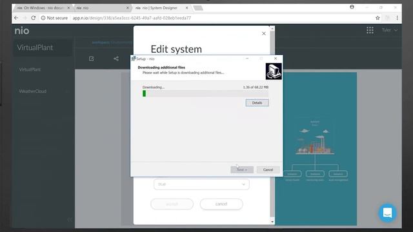
Task: Click the Setup computer installer icon
Action: point(274,72)
